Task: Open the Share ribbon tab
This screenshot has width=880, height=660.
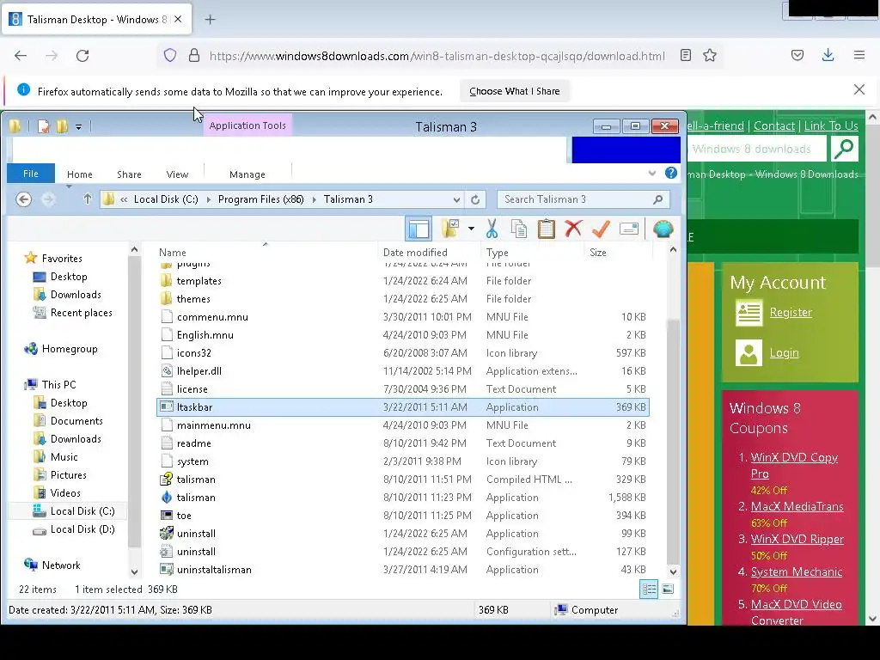Action: click(129, 174)
